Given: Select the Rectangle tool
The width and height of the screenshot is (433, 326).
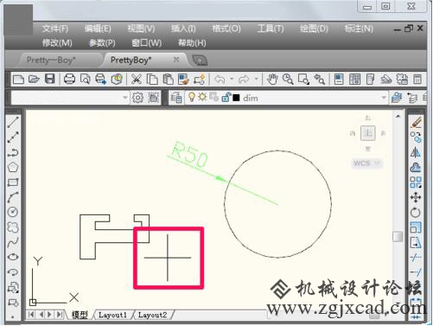Looking at the screenshot, I should (x=13, y=182).
